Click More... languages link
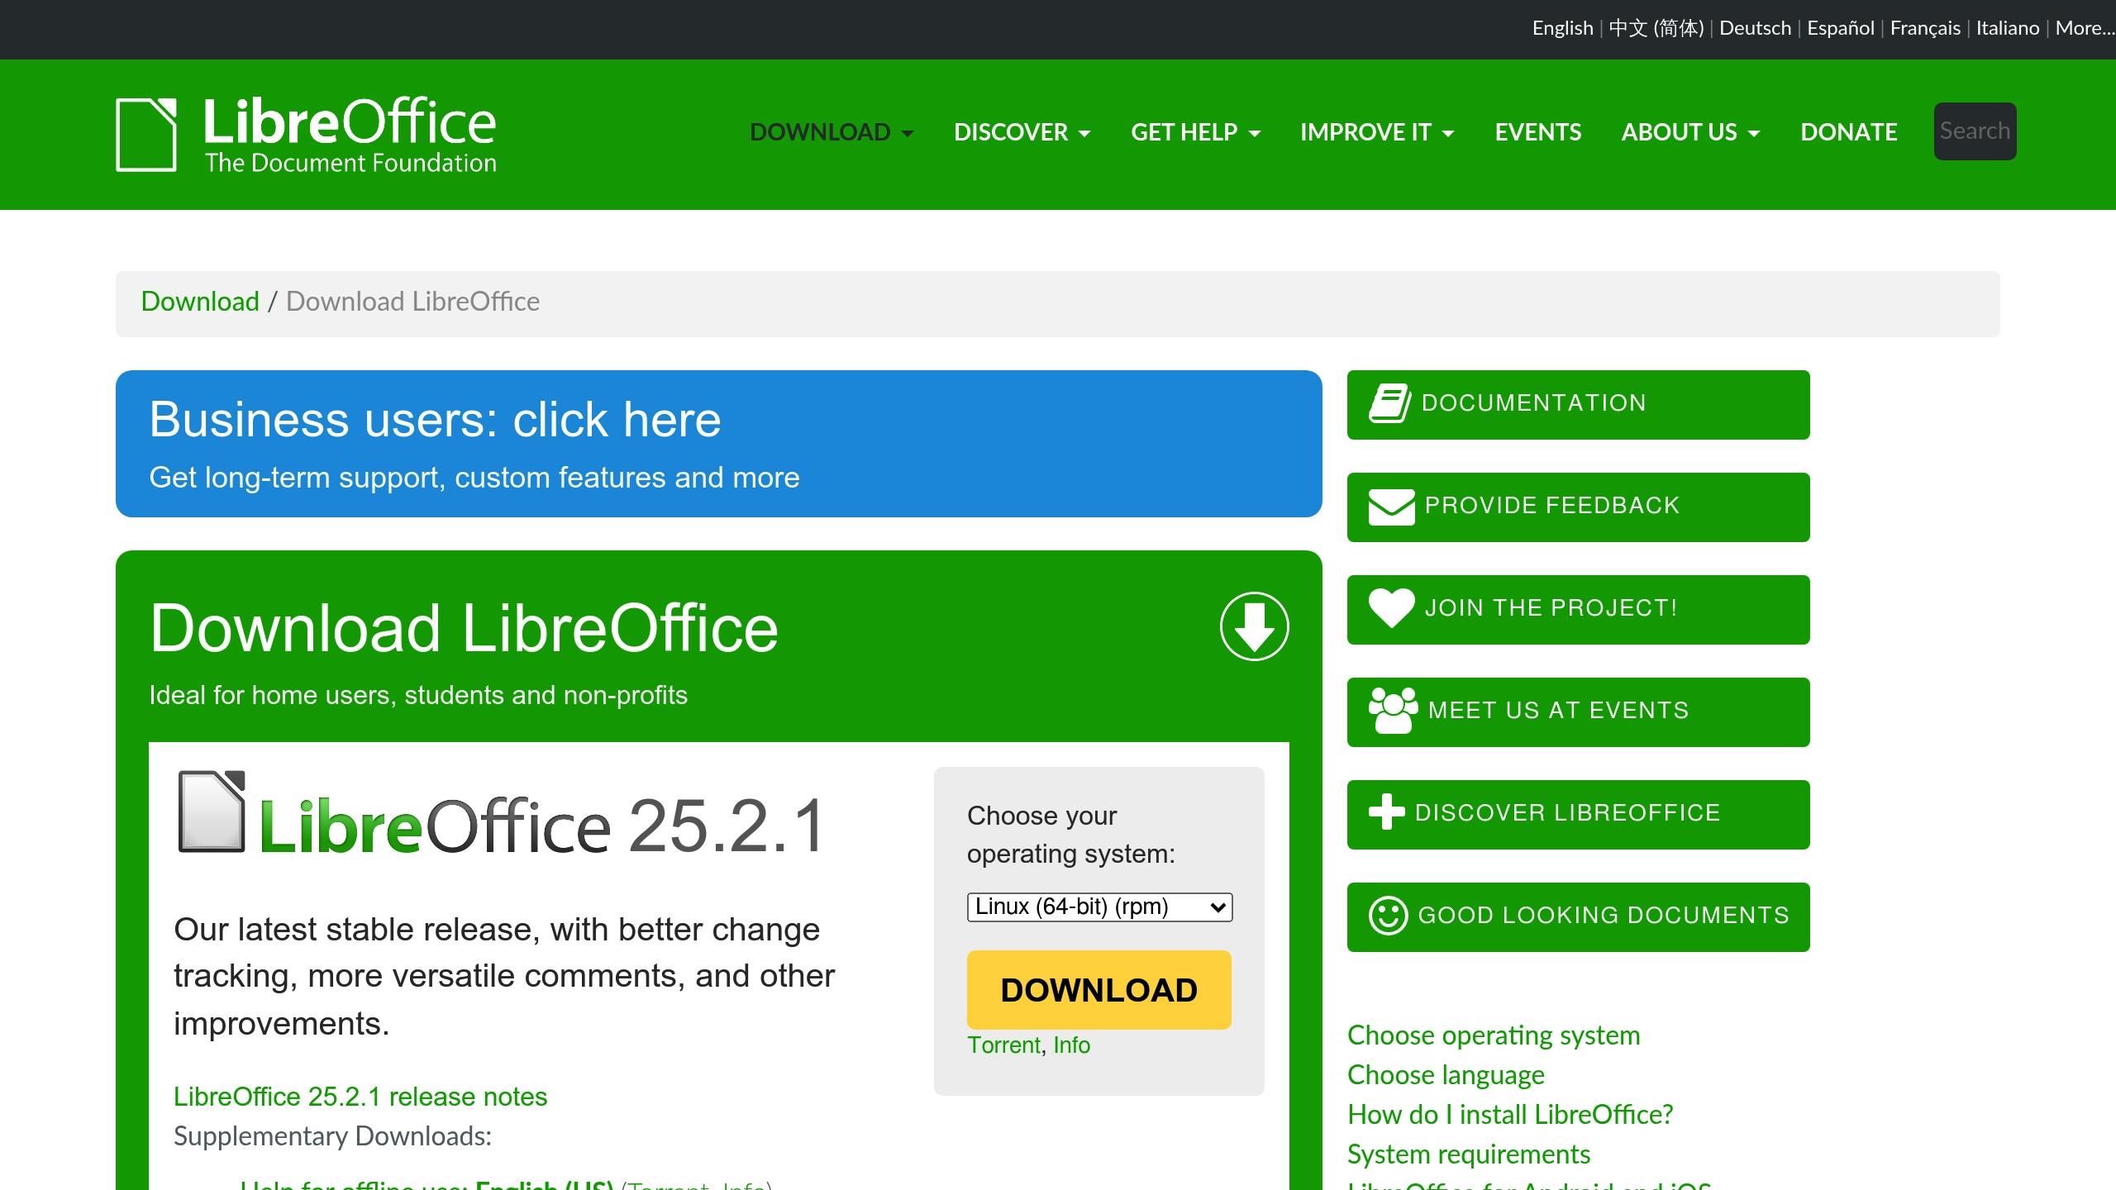This screenshot has height=1190, width=2116. (2085, 28)
